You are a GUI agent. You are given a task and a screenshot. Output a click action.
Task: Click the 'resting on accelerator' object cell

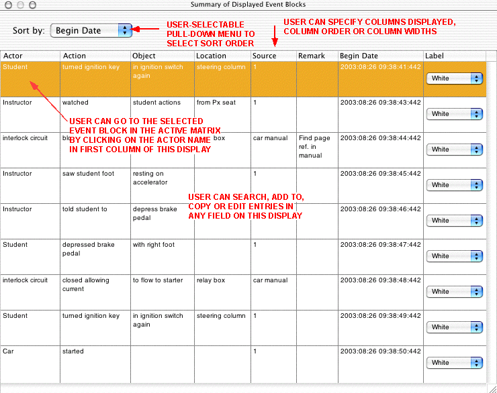[x=163, y=185]
